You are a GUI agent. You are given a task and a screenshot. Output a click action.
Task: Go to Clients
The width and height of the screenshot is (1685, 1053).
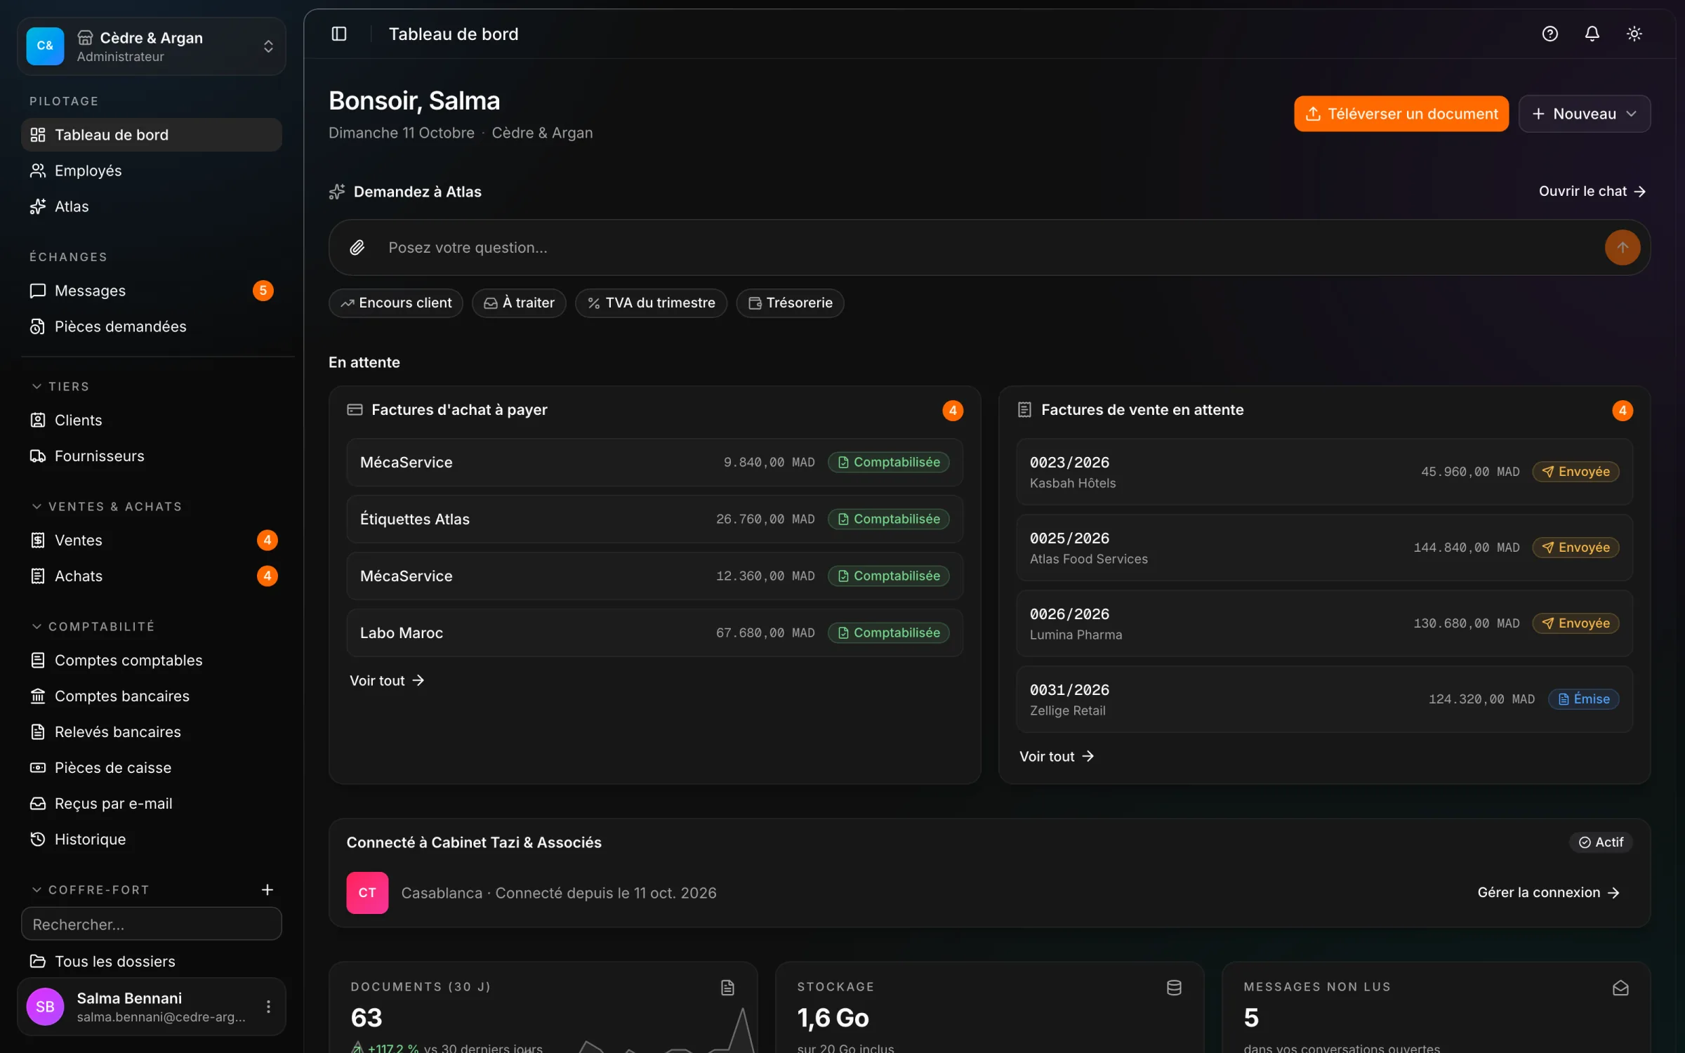[152, 420]
